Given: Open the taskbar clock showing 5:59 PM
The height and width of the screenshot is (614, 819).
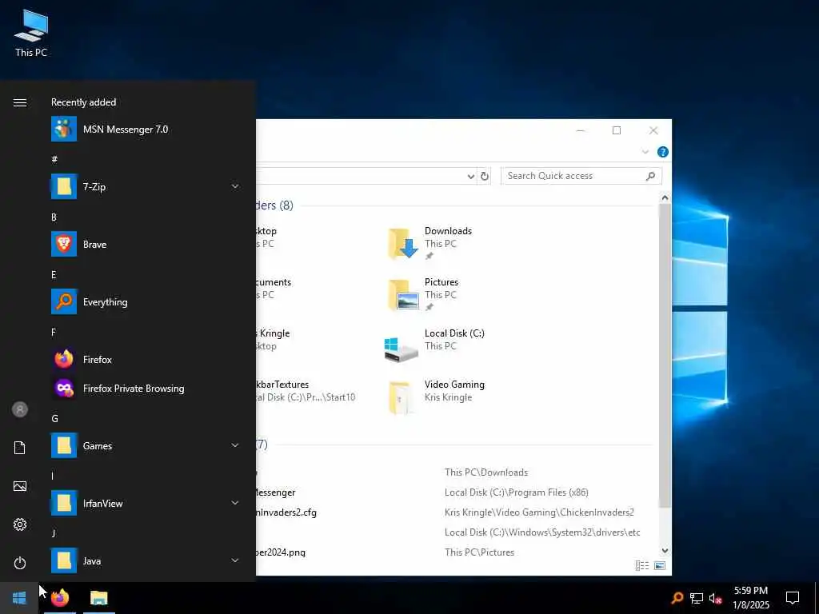Looking at the screenshot, I should [750, 597].
